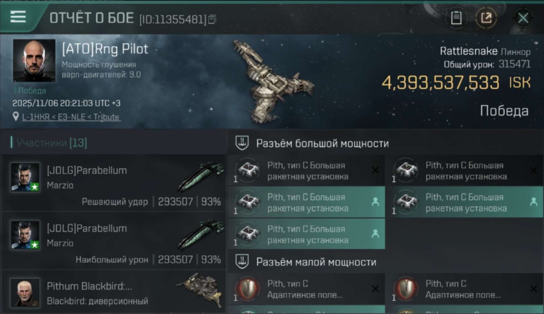Select the low power slot header icon
This screenshot has height=314, width=544.
pyautogui.click(x=242, y=262)
